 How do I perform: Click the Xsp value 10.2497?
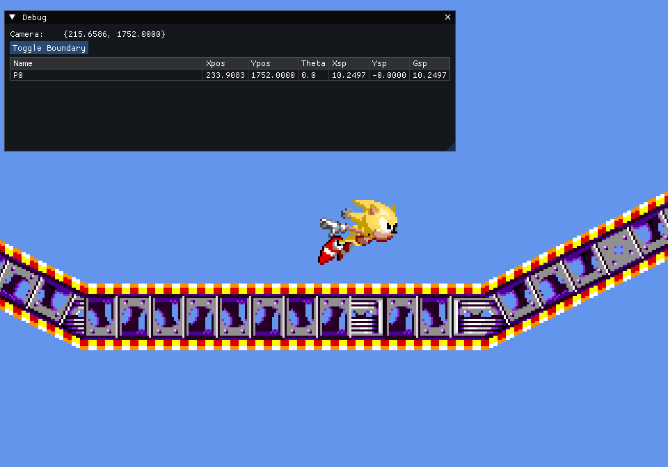point(349,75)
